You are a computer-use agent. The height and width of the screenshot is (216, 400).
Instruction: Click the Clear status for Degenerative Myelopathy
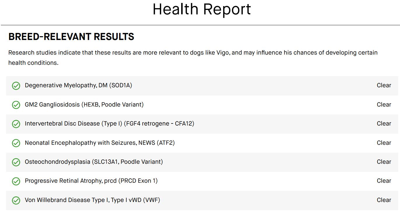(384, 86)
